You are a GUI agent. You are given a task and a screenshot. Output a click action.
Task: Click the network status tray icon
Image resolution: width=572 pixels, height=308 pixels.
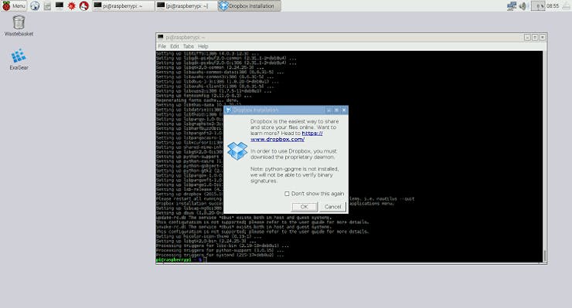pos(512,6)
